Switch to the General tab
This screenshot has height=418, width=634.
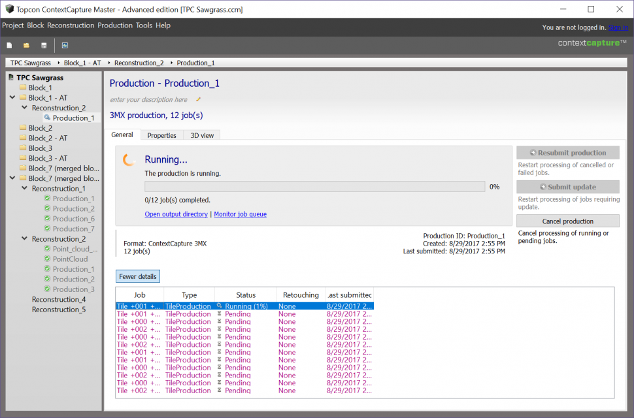[122, 135]
